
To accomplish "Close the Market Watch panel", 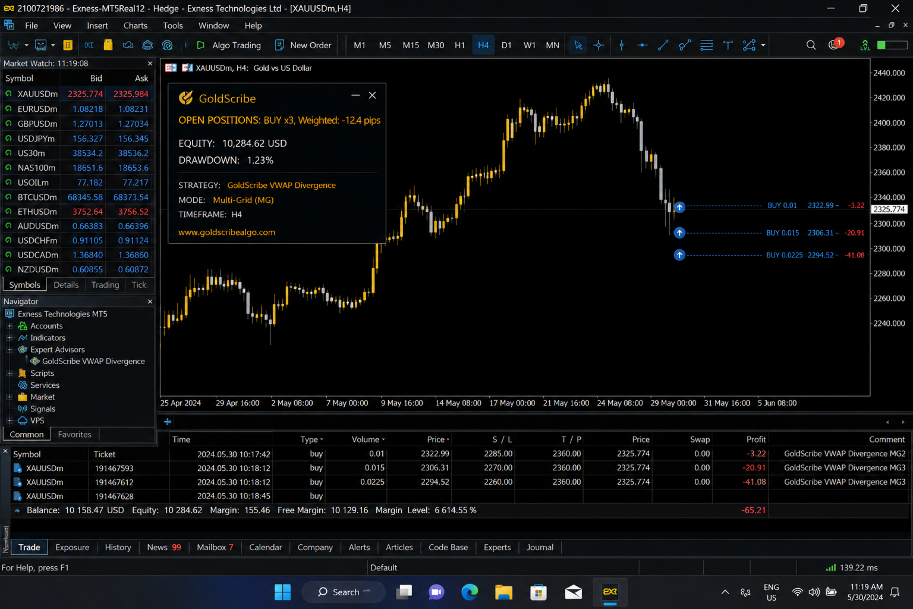I will point(150,64).
